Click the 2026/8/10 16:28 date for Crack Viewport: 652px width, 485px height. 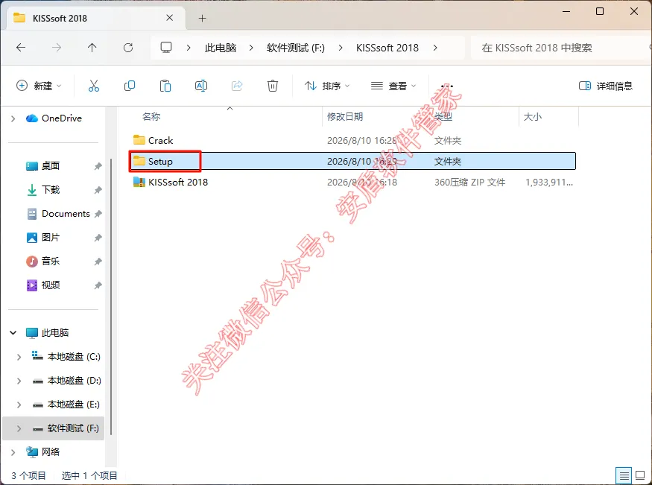[x=361, y=141]
